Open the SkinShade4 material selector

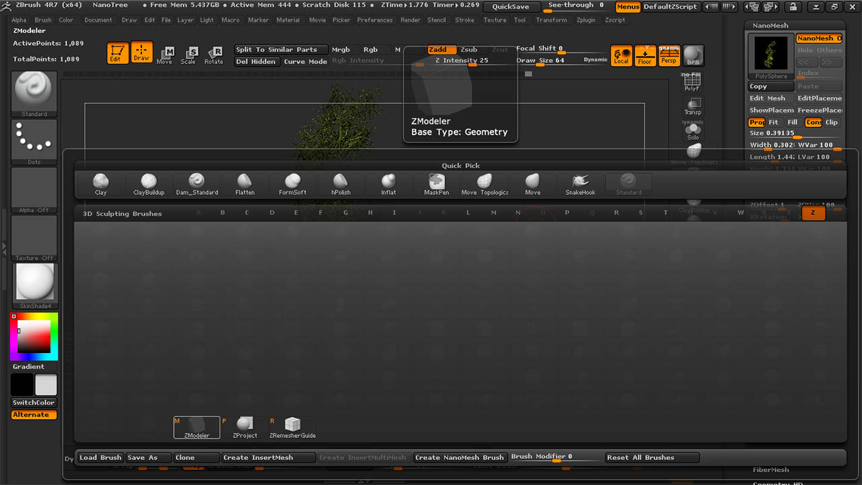click(x=34, y=286)
